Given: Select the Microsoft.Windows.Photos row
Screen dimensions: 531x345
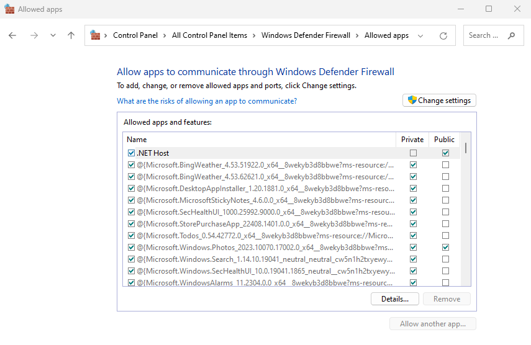Looking at the screenshot, I should (291, 248).
